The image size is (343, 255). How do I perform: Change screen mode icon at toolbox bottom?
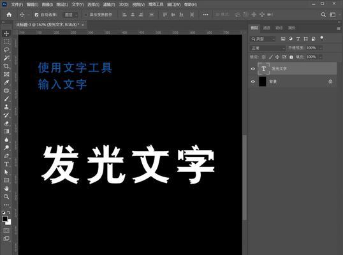point(6,238)
